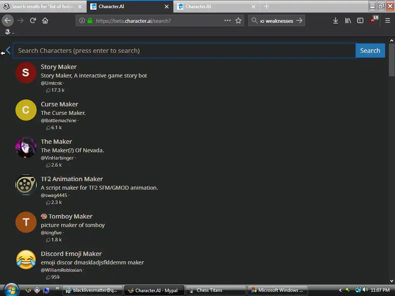Image resolution: width=395 pixels, height=296 pixels.
Task: Go to the browser Home page
Action: coord(45,21)
